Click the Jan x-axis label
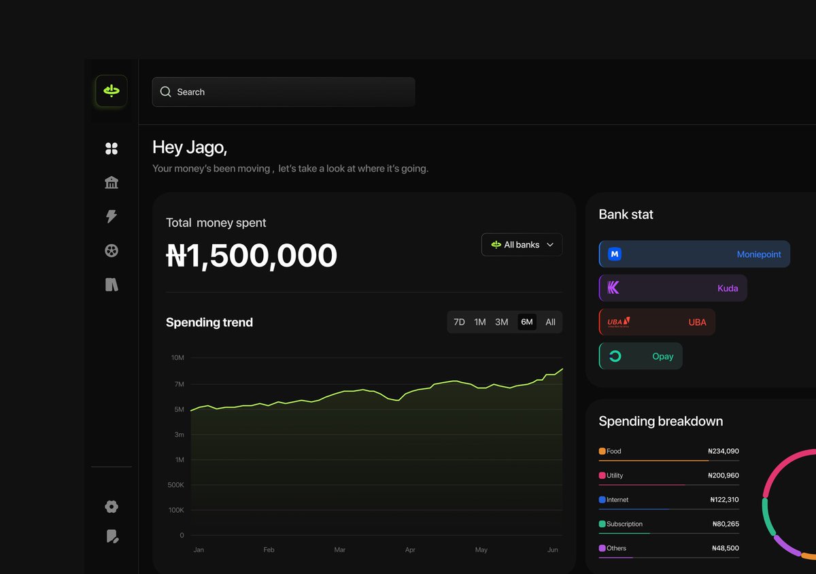Image resolution: width=816 pixels, height=574 pixels. click(199, 550)
